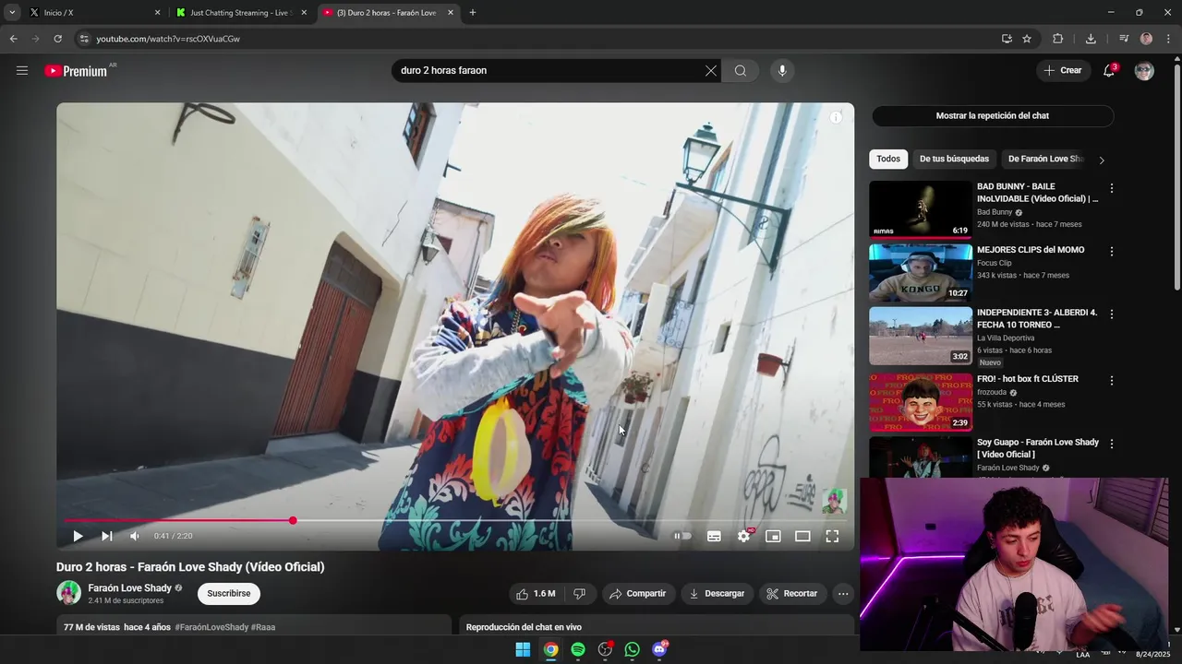
Task: Like the video with 1.6 M
Action: pyautogui.click(x=536, y=594)
